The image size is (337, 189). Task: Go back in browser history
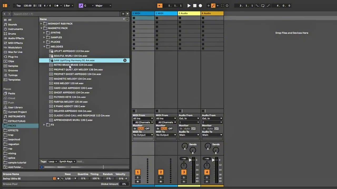(4, 14)
